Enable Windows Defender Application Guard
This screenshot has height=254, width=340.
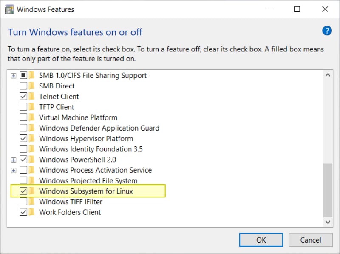(23, 128)
